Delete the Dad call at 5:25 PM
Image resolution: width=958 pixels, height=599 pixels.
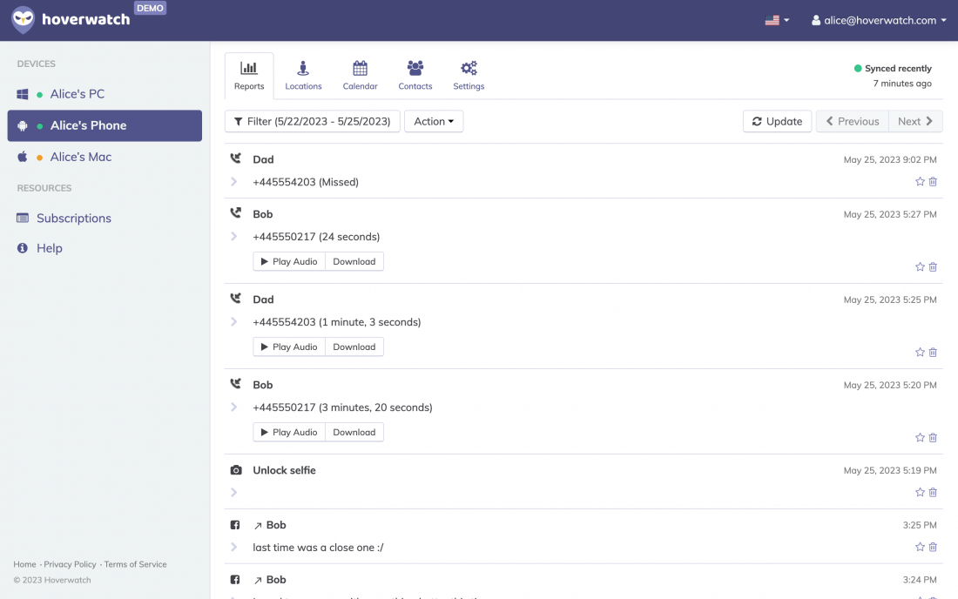point(933,353)
